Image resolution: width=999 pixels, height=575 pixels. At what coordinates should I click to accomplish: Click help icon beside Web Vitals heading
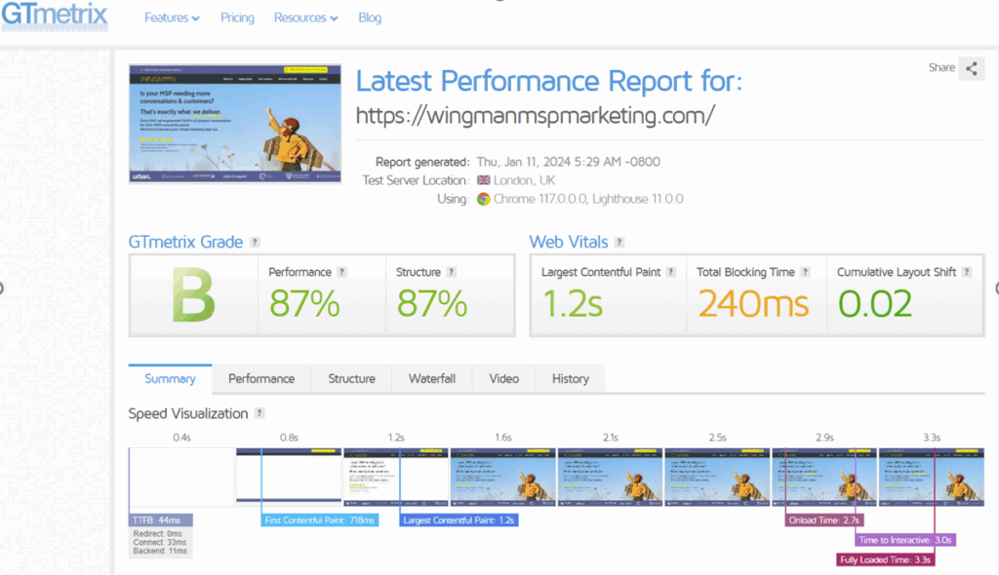pyautogui.click(x=619, y=243)
